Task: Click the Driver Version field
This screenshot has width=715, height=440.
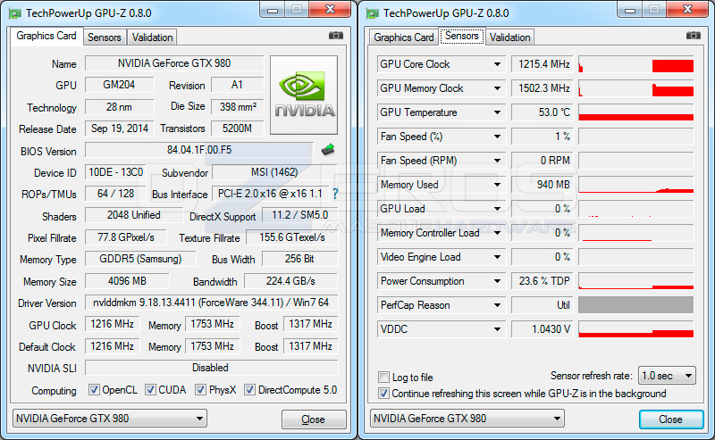Action: 211,303
